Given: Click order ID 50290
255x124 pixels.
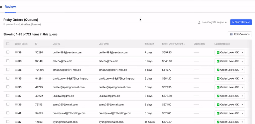Looking at the screenshot, I should tap(39, 52).
